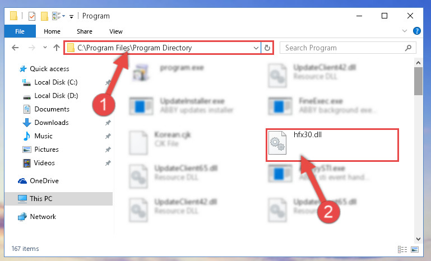The height and width of the screenshot is (261, 431).
Task: Expand the ribbon with the chevron
Action: [x=405, y=31]
